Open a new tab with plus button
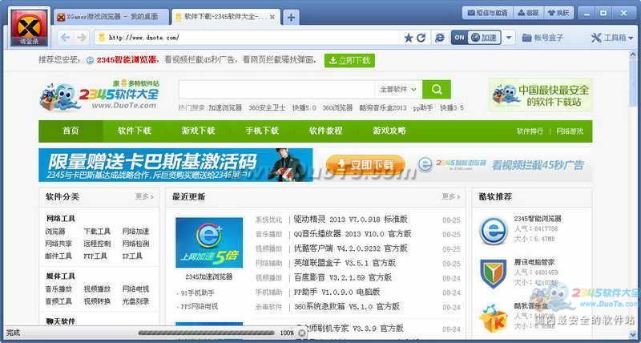Image resolution: width=641 pixels, height=343 pixels. (291, 17)
